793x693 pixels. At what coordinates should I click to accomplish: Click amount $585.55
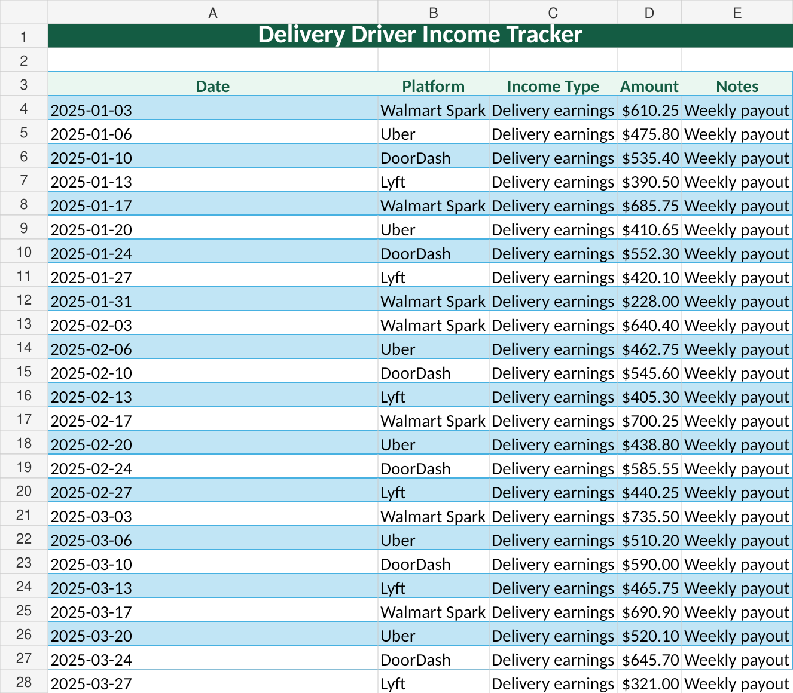(x=649, y=467)
